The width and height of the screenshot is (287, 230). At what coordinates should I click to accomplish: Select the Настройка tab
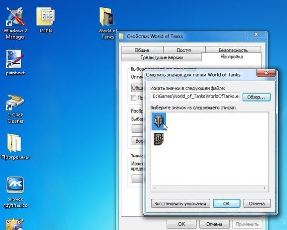pos(232,57)
